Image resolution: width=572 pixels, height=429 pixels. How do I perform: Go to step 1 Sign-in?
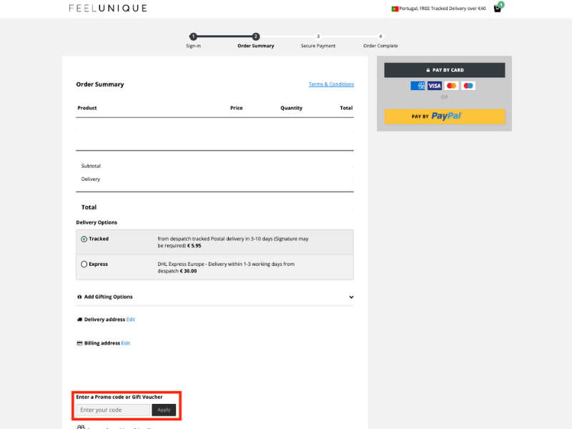point(193,36)
